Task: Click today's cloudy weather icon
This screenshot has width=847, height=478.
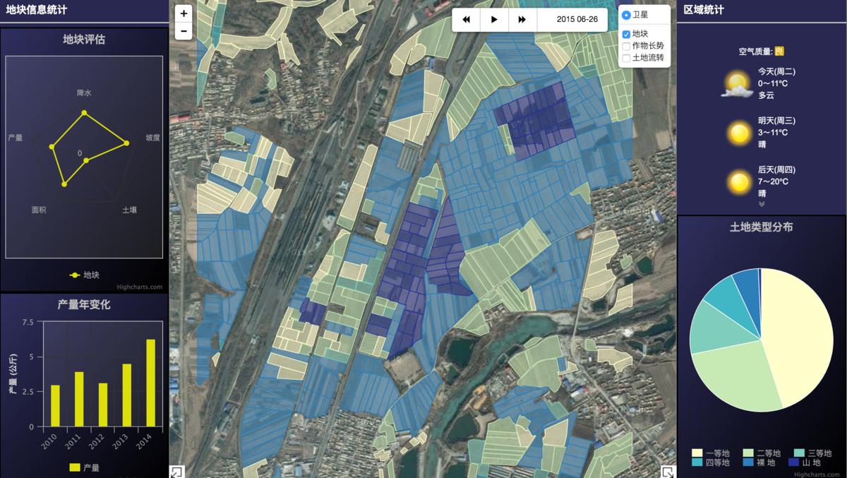Action: (737, 84)
